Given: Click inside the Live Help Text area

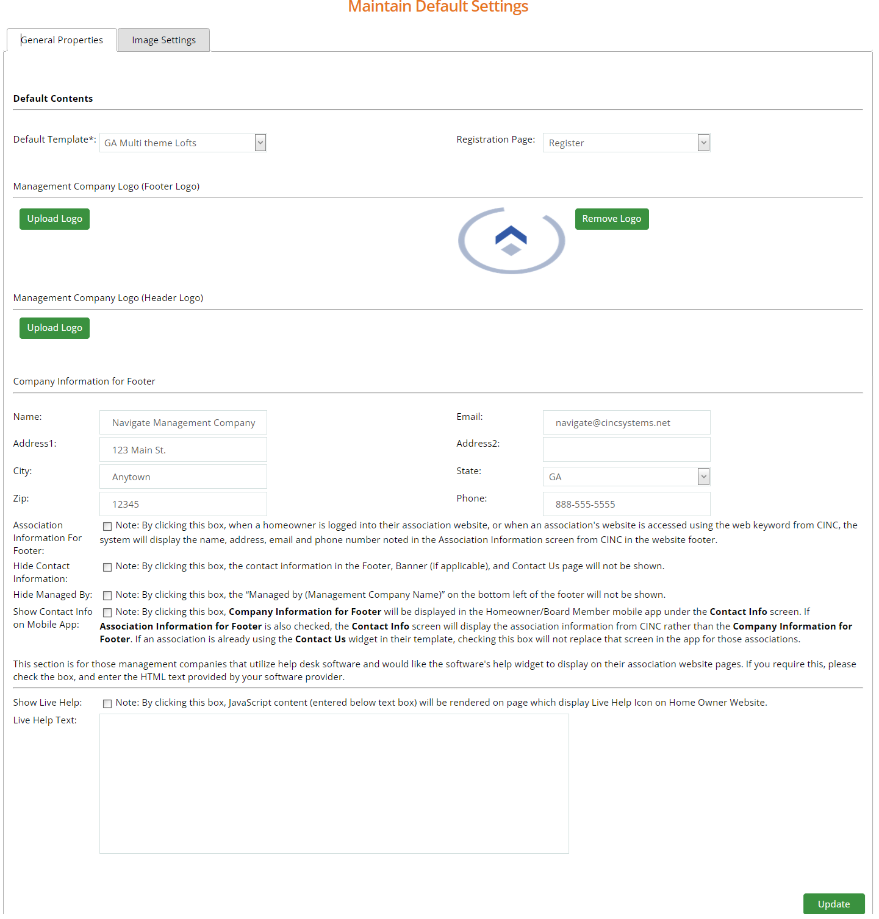Looking at the screenshot, I should (334, 784).
